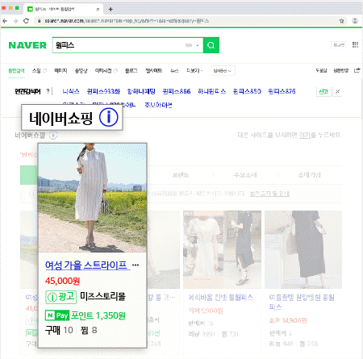Click the share arrow icon at right
The width and height of the screenshot is (363, 359).
[x=357, y=70]
